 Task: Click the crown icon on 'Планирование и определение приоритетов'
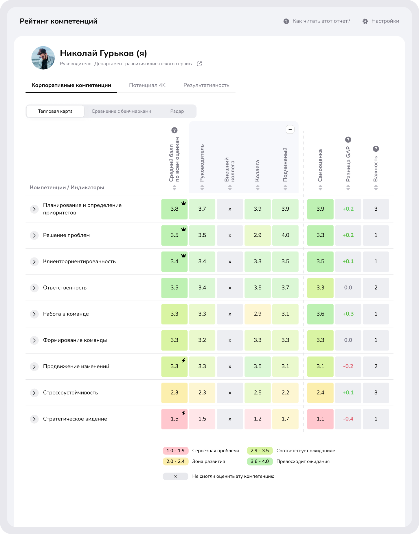click(x=183, y=203)
